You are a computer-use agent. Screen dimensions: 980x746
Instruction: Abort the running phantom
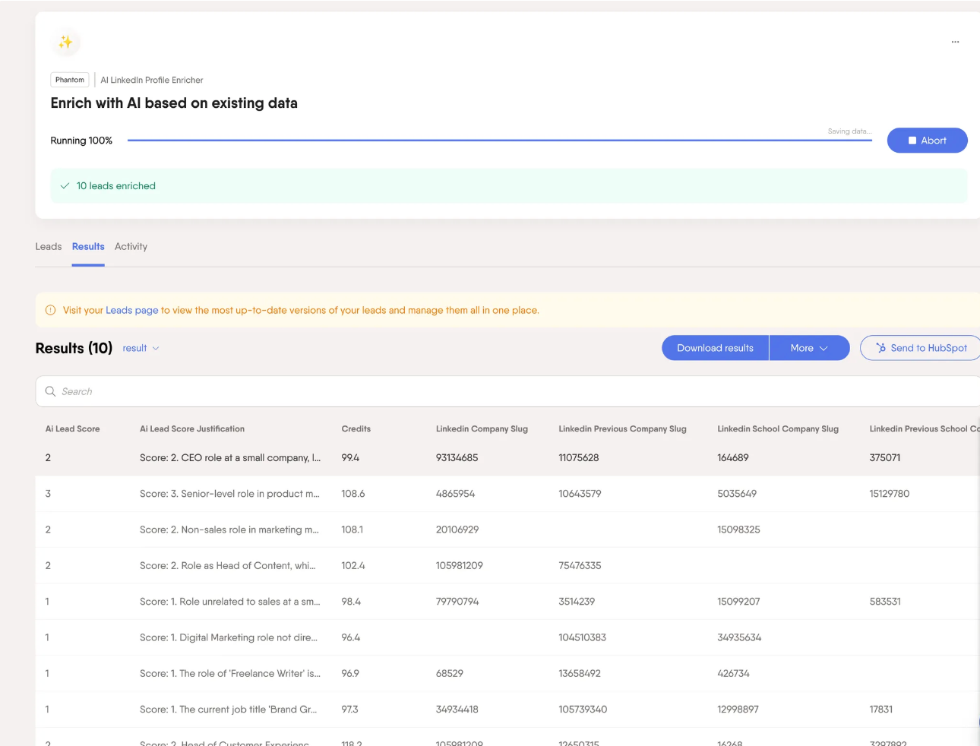coord(927,141)
